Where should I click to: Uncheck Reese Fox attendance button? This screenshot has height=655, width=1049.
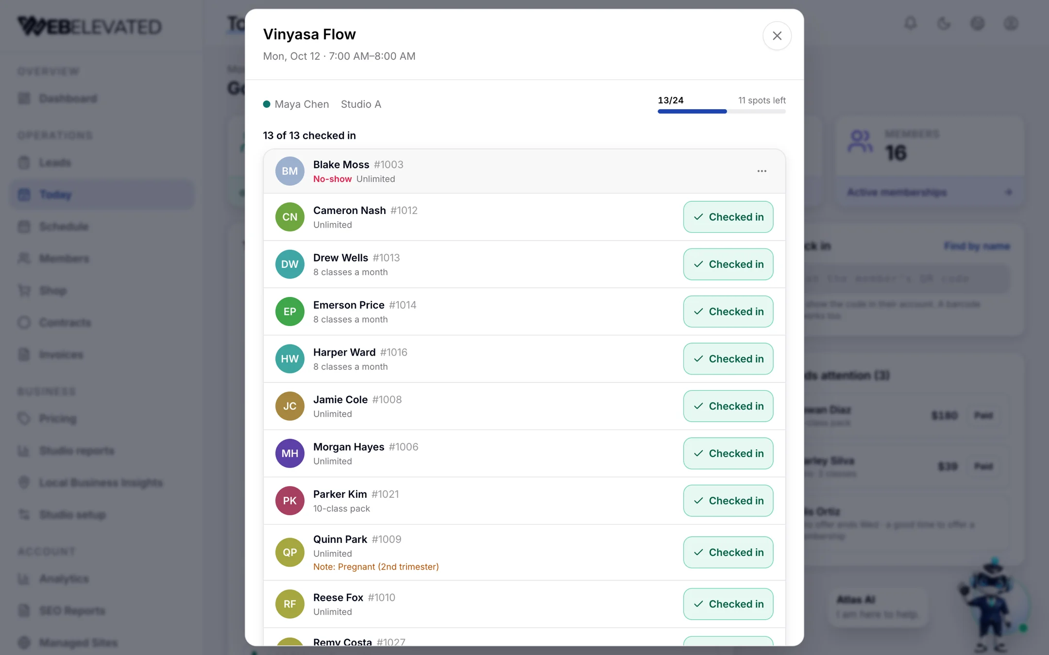pos(728,604)
